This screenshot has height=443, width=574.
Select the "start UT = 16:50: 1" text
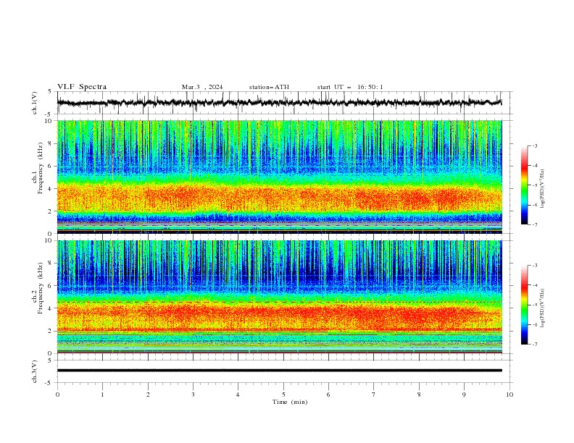tap(350, 87)
